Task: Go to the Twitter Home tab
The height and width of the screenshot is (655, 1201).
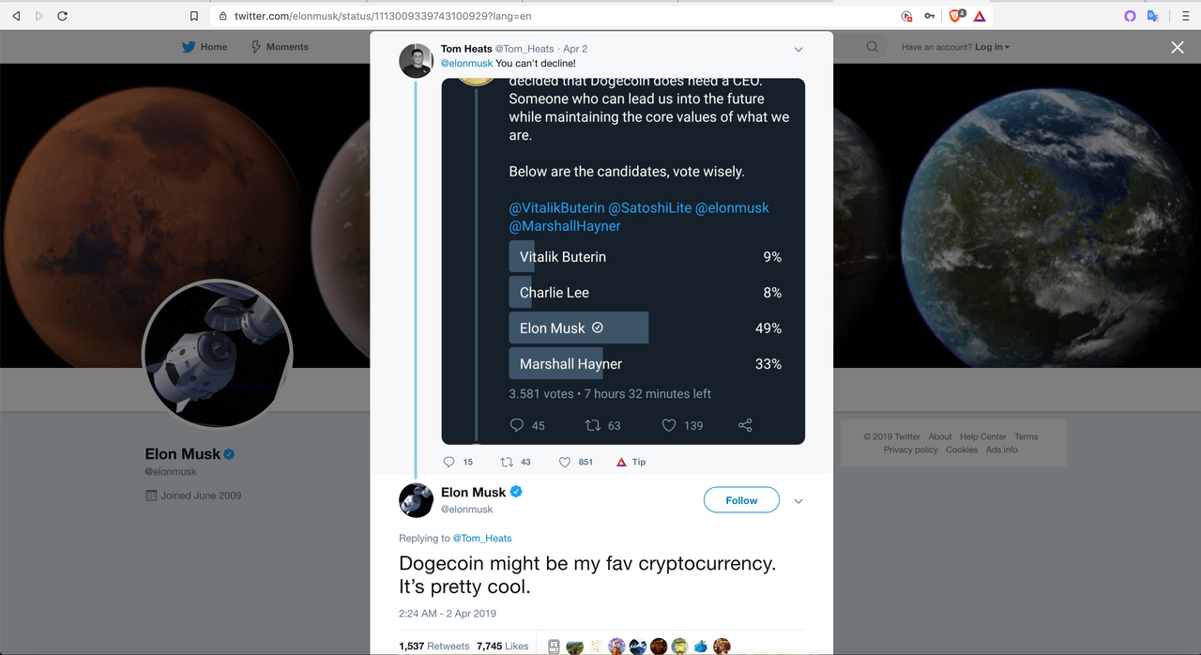Action: [x=205, y=47]
